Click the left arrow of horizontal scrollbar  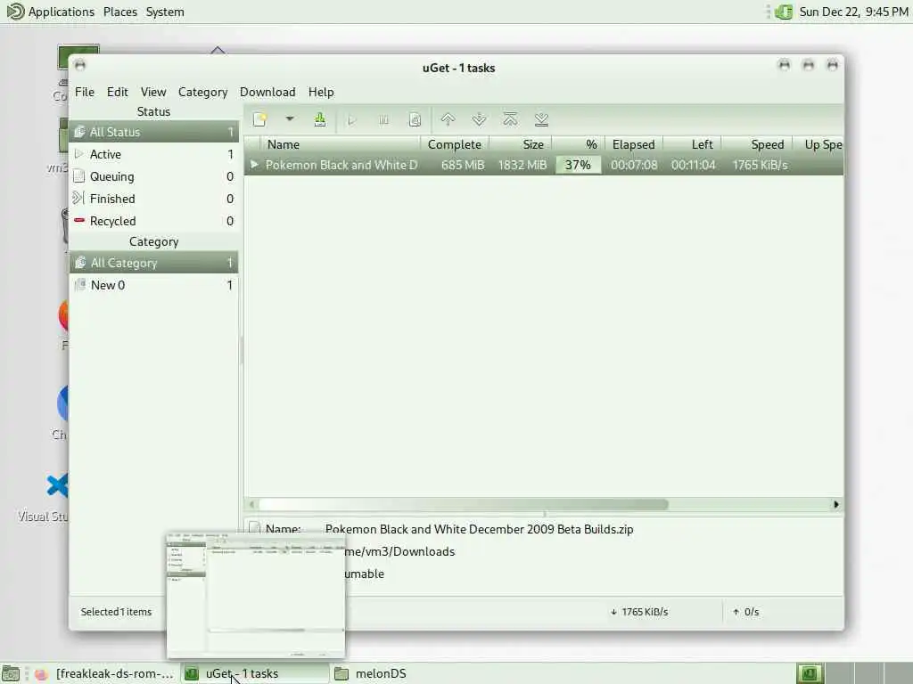coord(251,504)
